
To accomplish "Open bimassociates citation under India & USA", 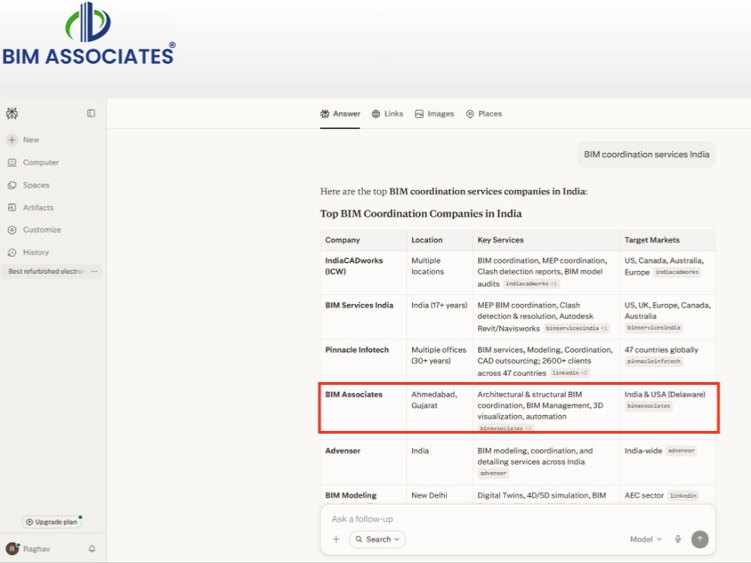I will pyautogui.click(x=649, y=406).
